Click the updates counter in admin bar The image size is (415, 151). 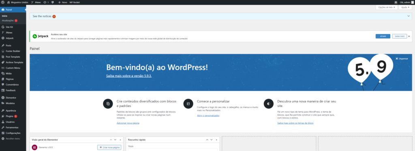(x=46, y=2)
